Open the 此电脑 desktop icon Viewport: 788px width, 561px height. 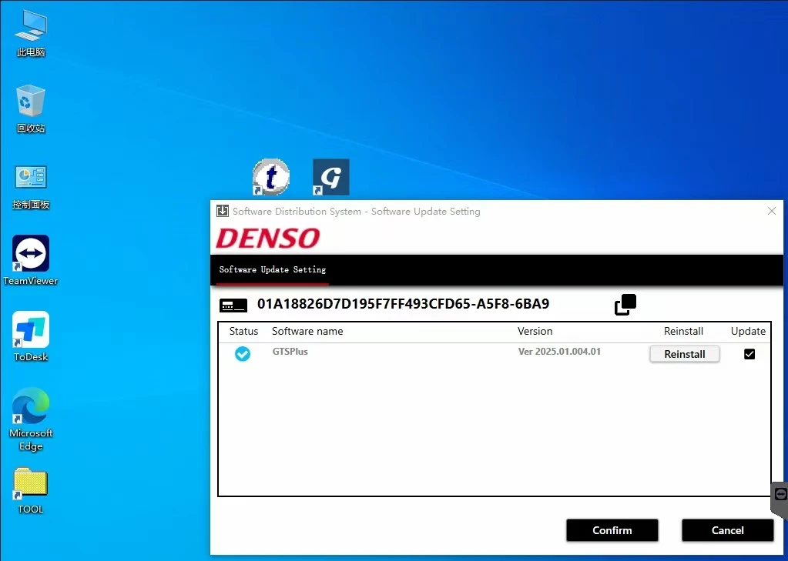(x=31, y=32)
